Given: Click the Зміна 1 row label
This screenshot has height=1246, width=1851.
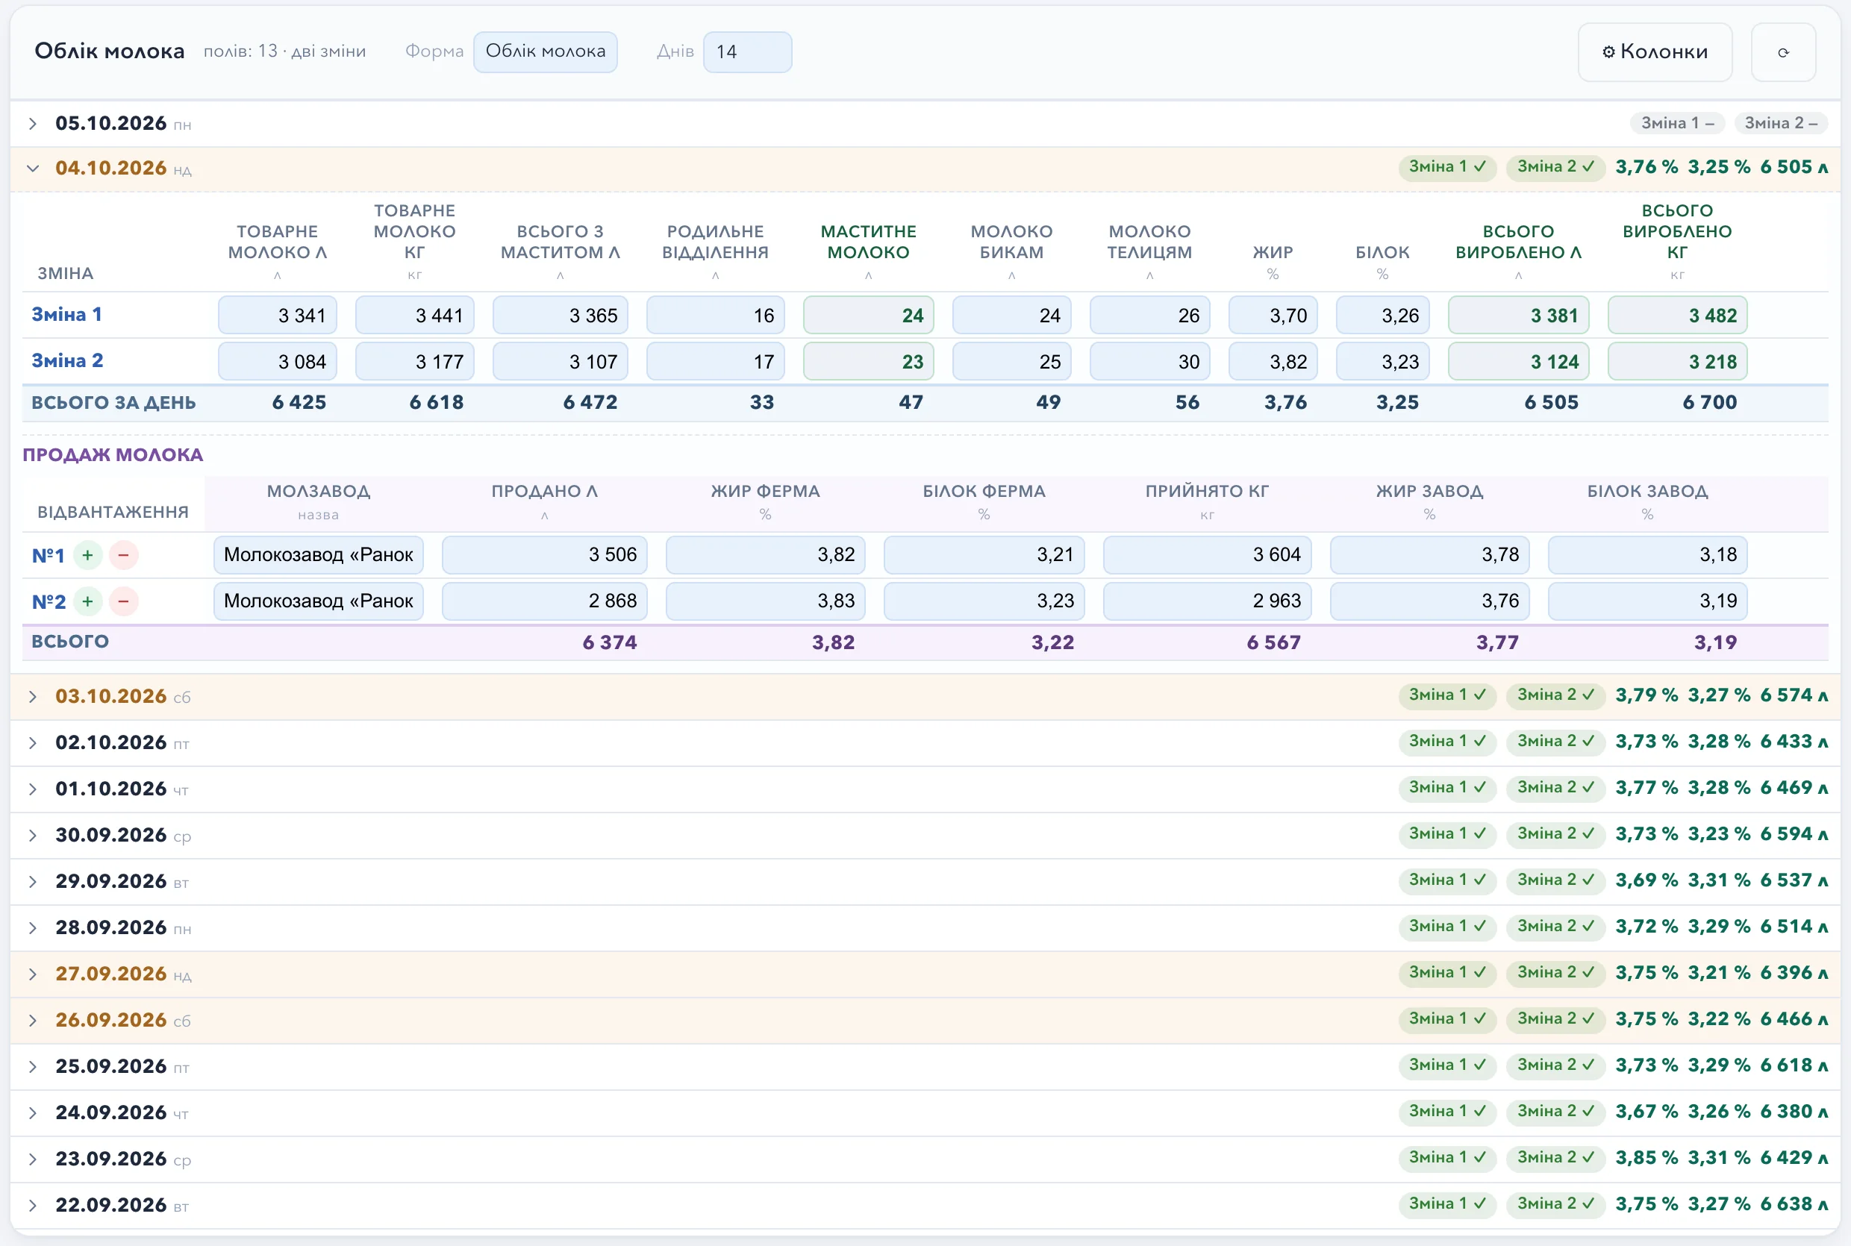Looking at the screenshot, I should point(66,315).
